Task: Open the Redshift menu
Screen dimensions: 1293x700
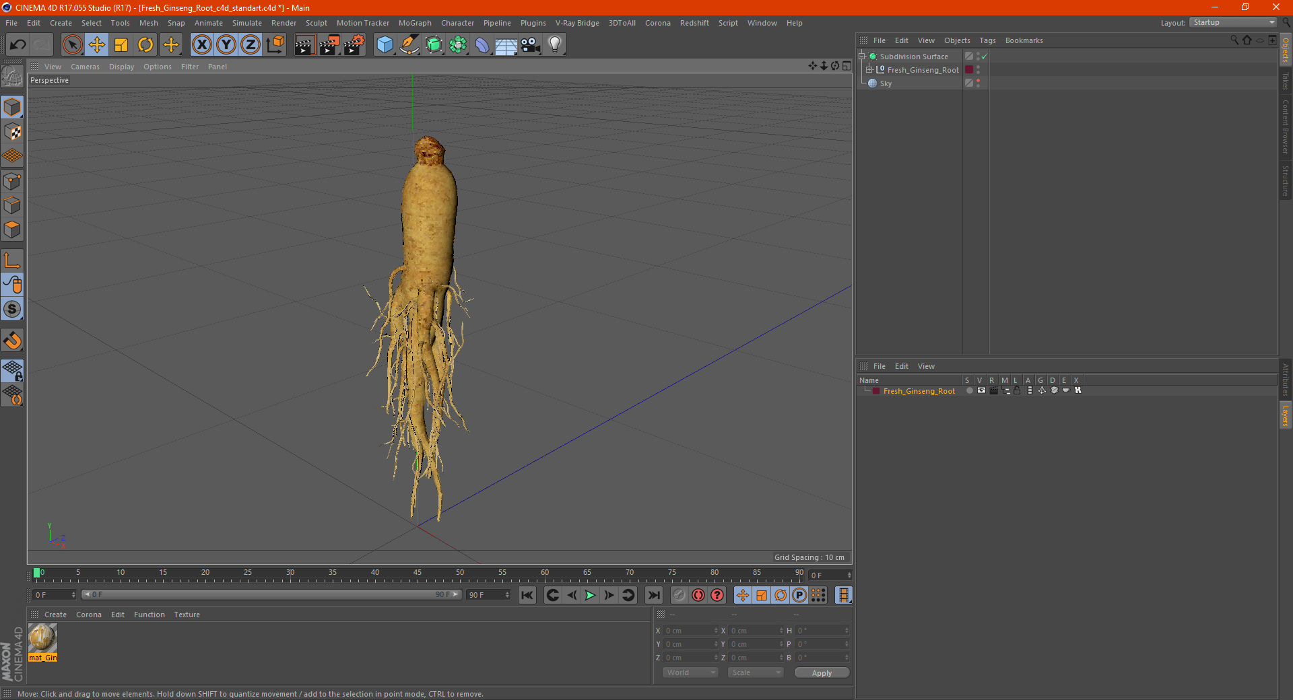Action: 694,23
